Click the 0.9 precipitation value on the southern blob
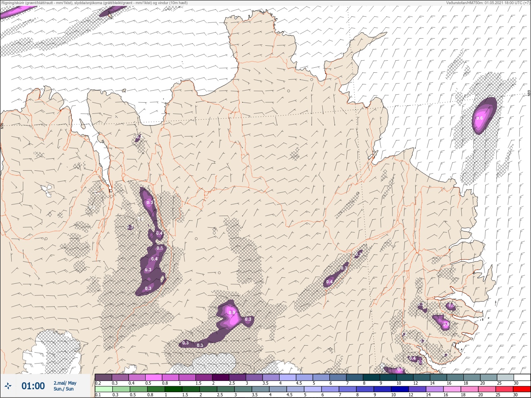Screen dimensions: 531x398 tap(232, 312)
